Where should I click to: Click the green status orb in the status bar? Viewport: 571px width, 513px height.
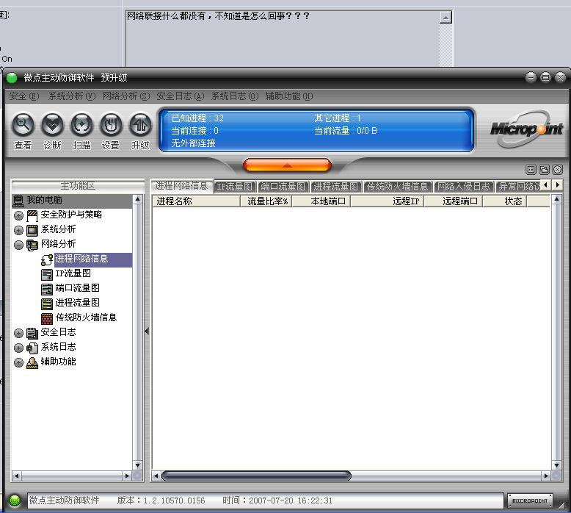pos(15,501)
